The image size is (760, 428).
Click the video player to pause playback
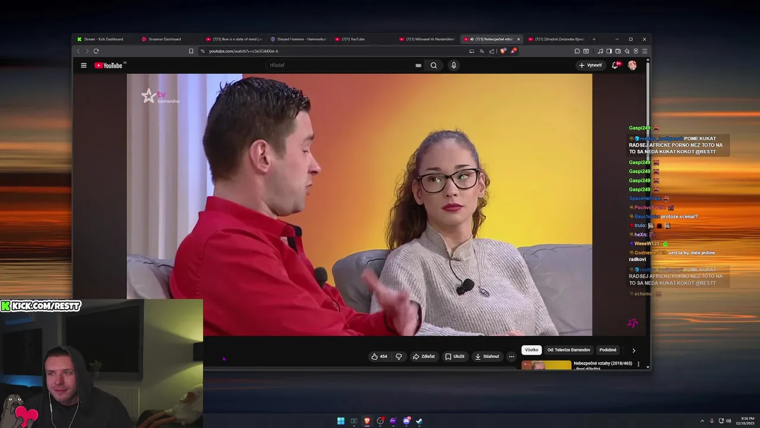pos(359,204)
